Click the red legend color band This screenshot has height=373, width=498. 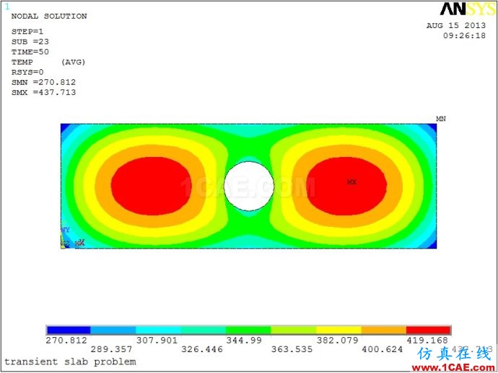[429, 330]
